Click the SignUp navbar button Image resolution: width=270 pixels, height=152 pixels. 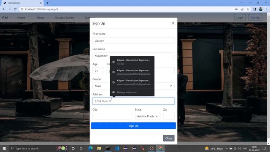255,18
